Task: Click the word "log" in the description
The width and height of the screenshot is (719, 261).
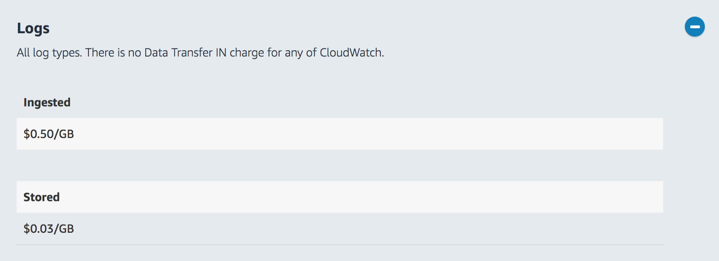Action: (x=41, y=53)
